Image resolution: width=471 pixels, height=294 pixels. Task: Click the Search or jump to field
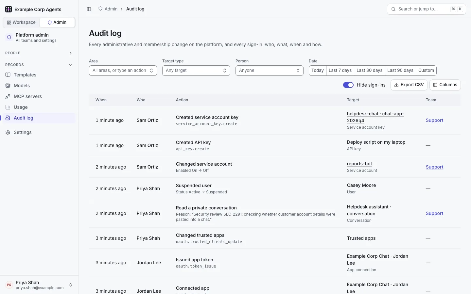tap(427, 9)
